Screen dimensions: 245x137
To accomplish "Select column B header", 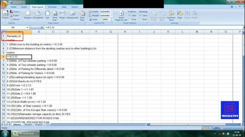I will point(39,32).
